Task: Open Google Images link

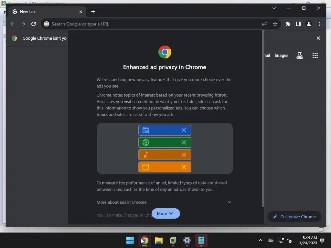Action: click(x=282, y=55)
